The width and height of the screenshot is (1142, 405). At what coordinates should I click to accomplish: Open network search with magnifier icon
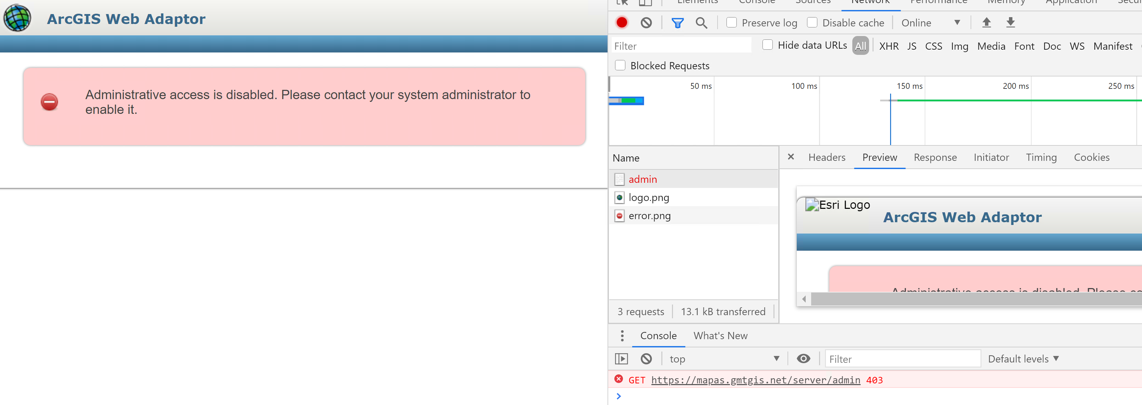point(701,23)
